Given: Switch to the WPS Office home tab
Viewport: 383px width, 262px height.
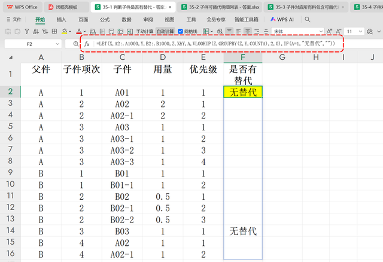Looking at the screenshot, I should coord(23,7).
